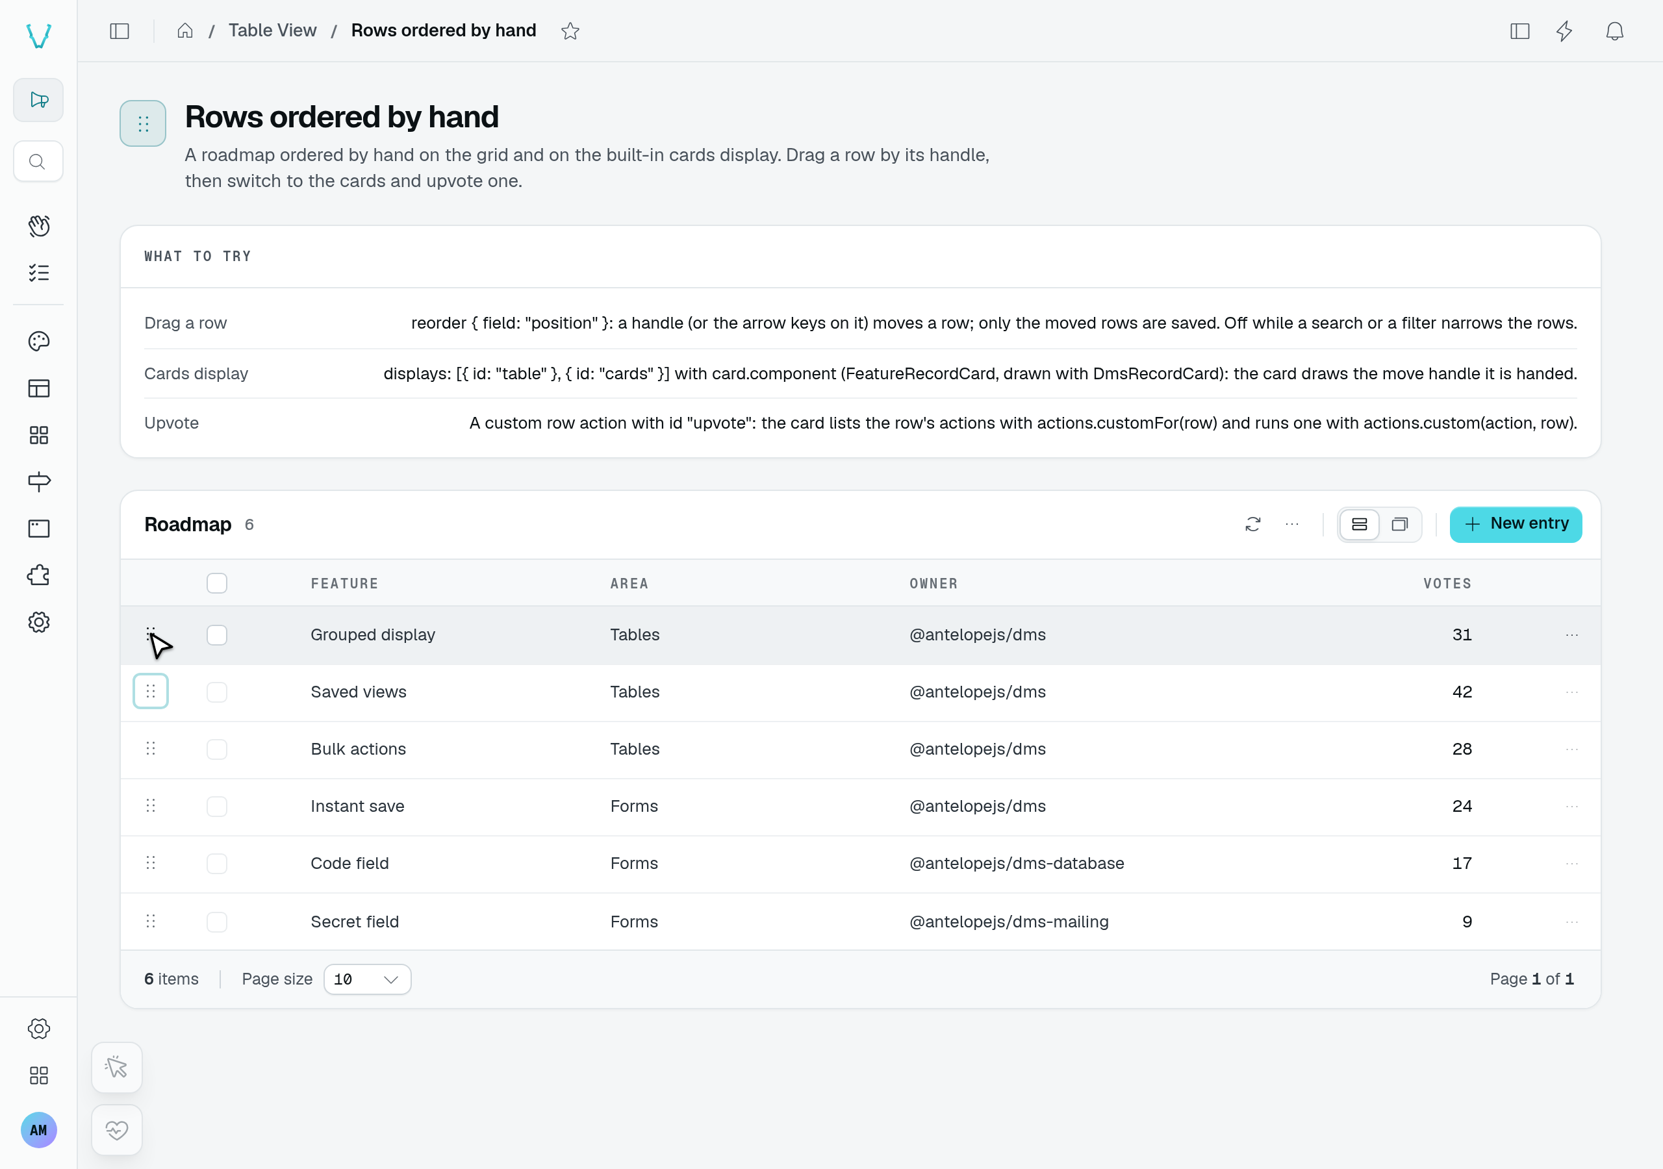Open the notifications bell
1663x1169 pixels.
[x=1614, y=31]
